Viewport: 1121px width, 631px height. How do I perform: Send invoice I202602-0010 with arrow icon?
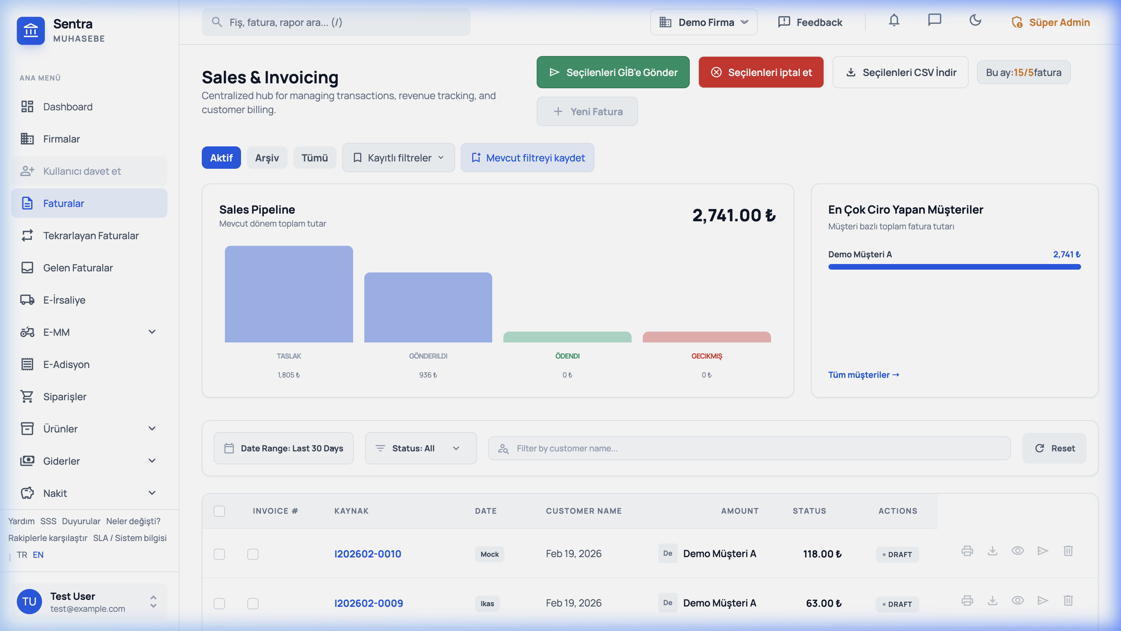tap(1043, 551)
